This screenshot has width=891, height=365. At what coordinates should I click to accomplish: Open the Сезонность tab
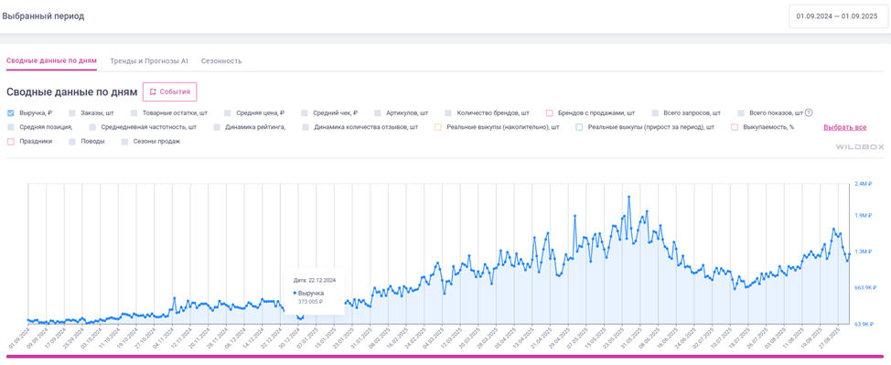(x=221, y=60)
